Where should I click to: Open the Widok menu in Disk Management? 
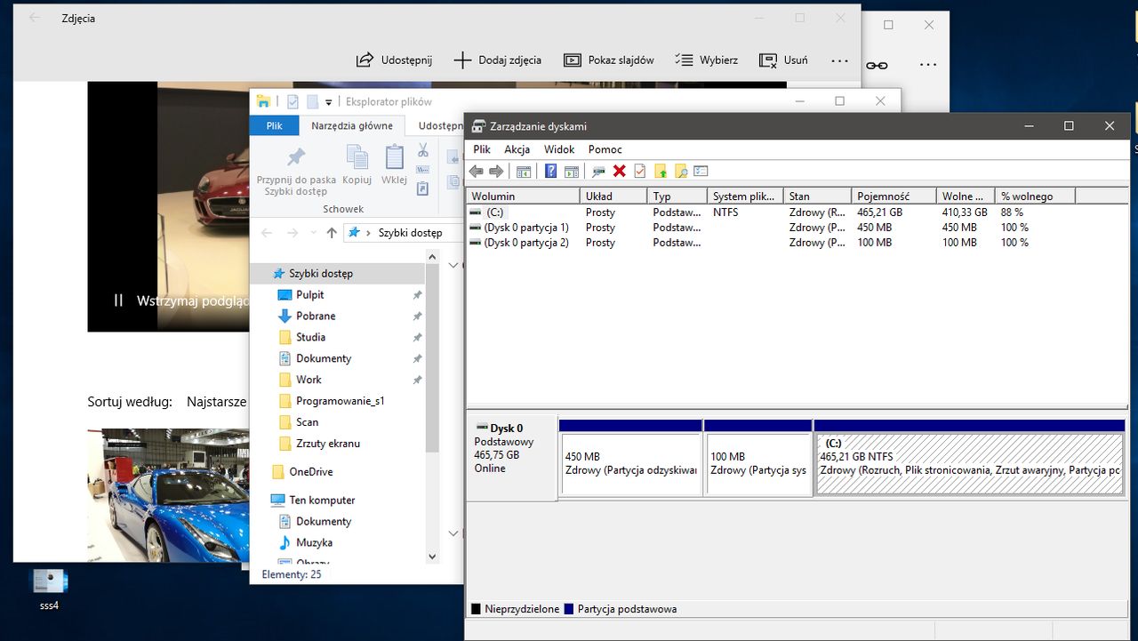pyautogui.click(x=559, y=149)
